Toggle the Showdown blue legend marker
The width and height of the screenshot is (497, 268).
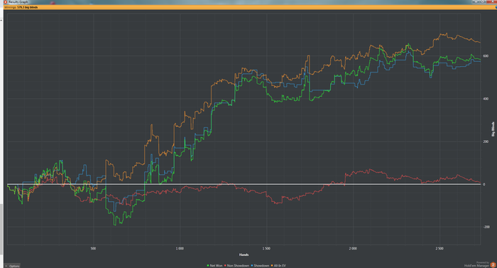pos(252,265)
